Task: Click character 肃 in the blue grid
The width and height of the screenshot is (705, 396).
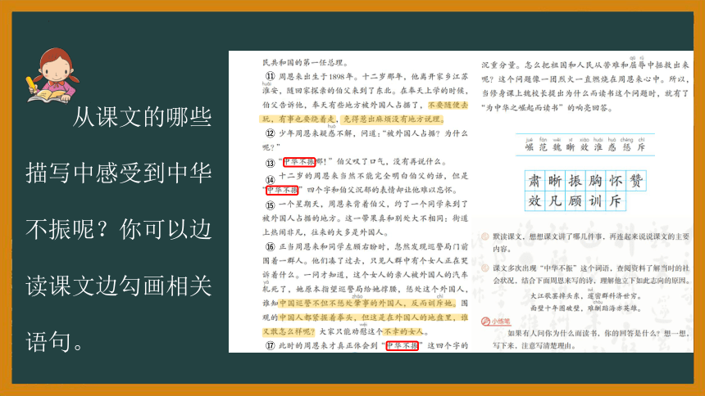Action: click(534, 181)
